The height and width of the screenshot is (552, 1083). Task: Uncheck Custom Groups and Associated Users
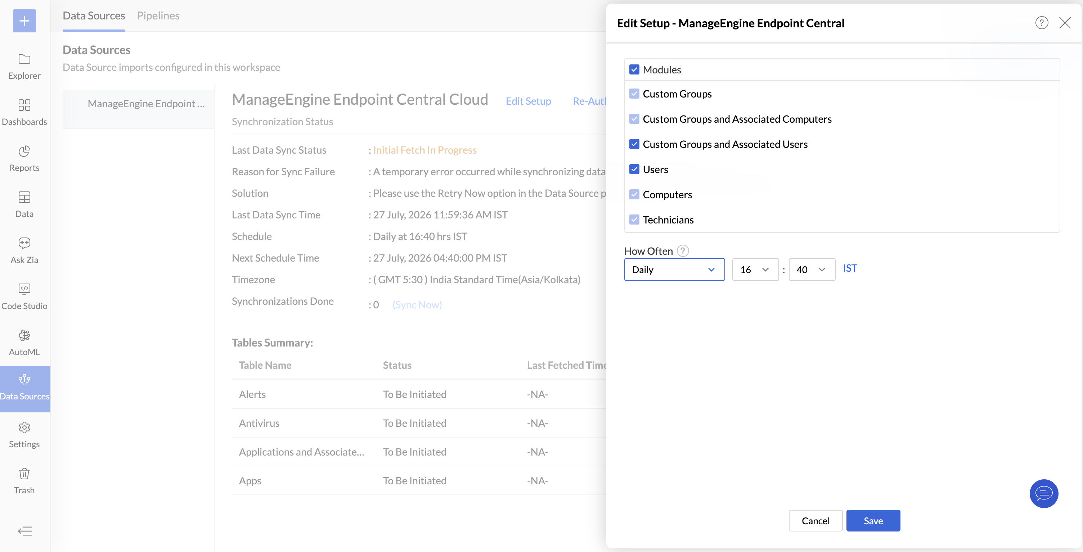coord(634,144)
